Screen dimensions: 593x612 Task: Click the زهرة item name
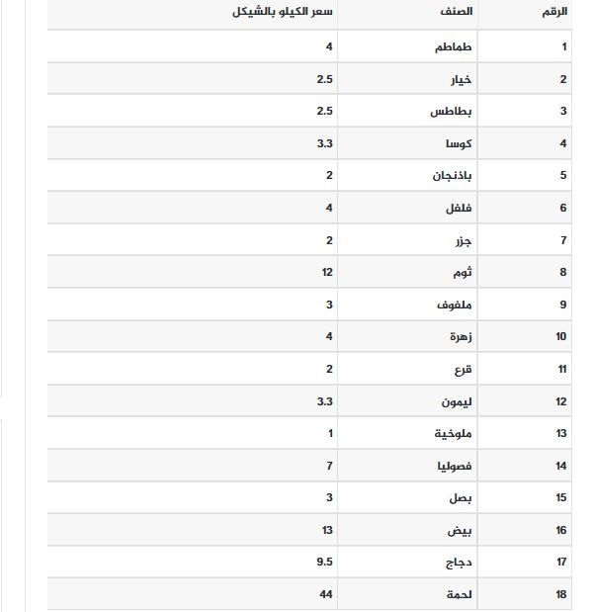pyautogui.click(x=461, y=336)
